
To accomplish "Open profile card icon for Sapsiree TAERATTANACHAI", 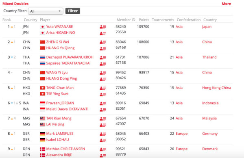I will click(103, 64).
